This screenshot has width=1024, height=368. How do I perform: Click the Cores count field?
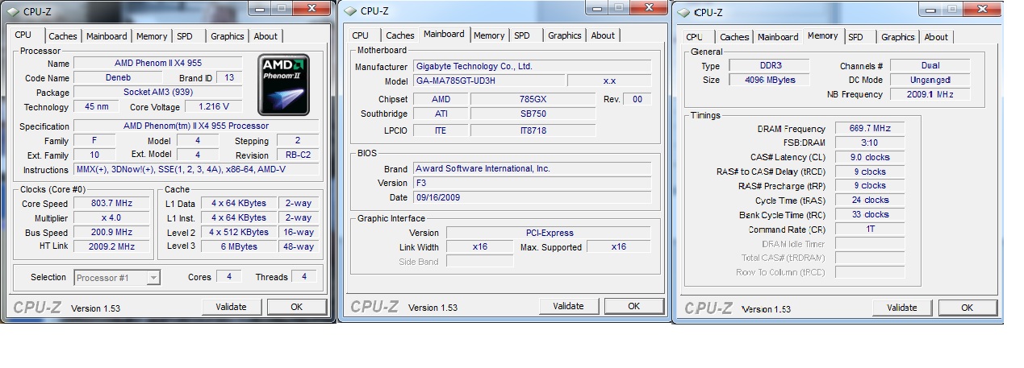[229, 277]
